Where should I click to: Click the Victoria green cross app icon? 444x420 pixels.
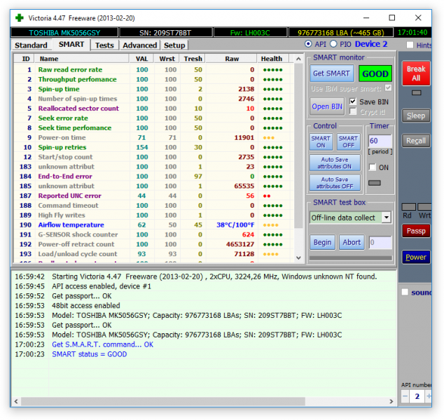point(19,17)
